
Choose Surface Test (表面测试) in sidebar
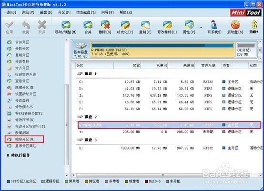[22, 133]
